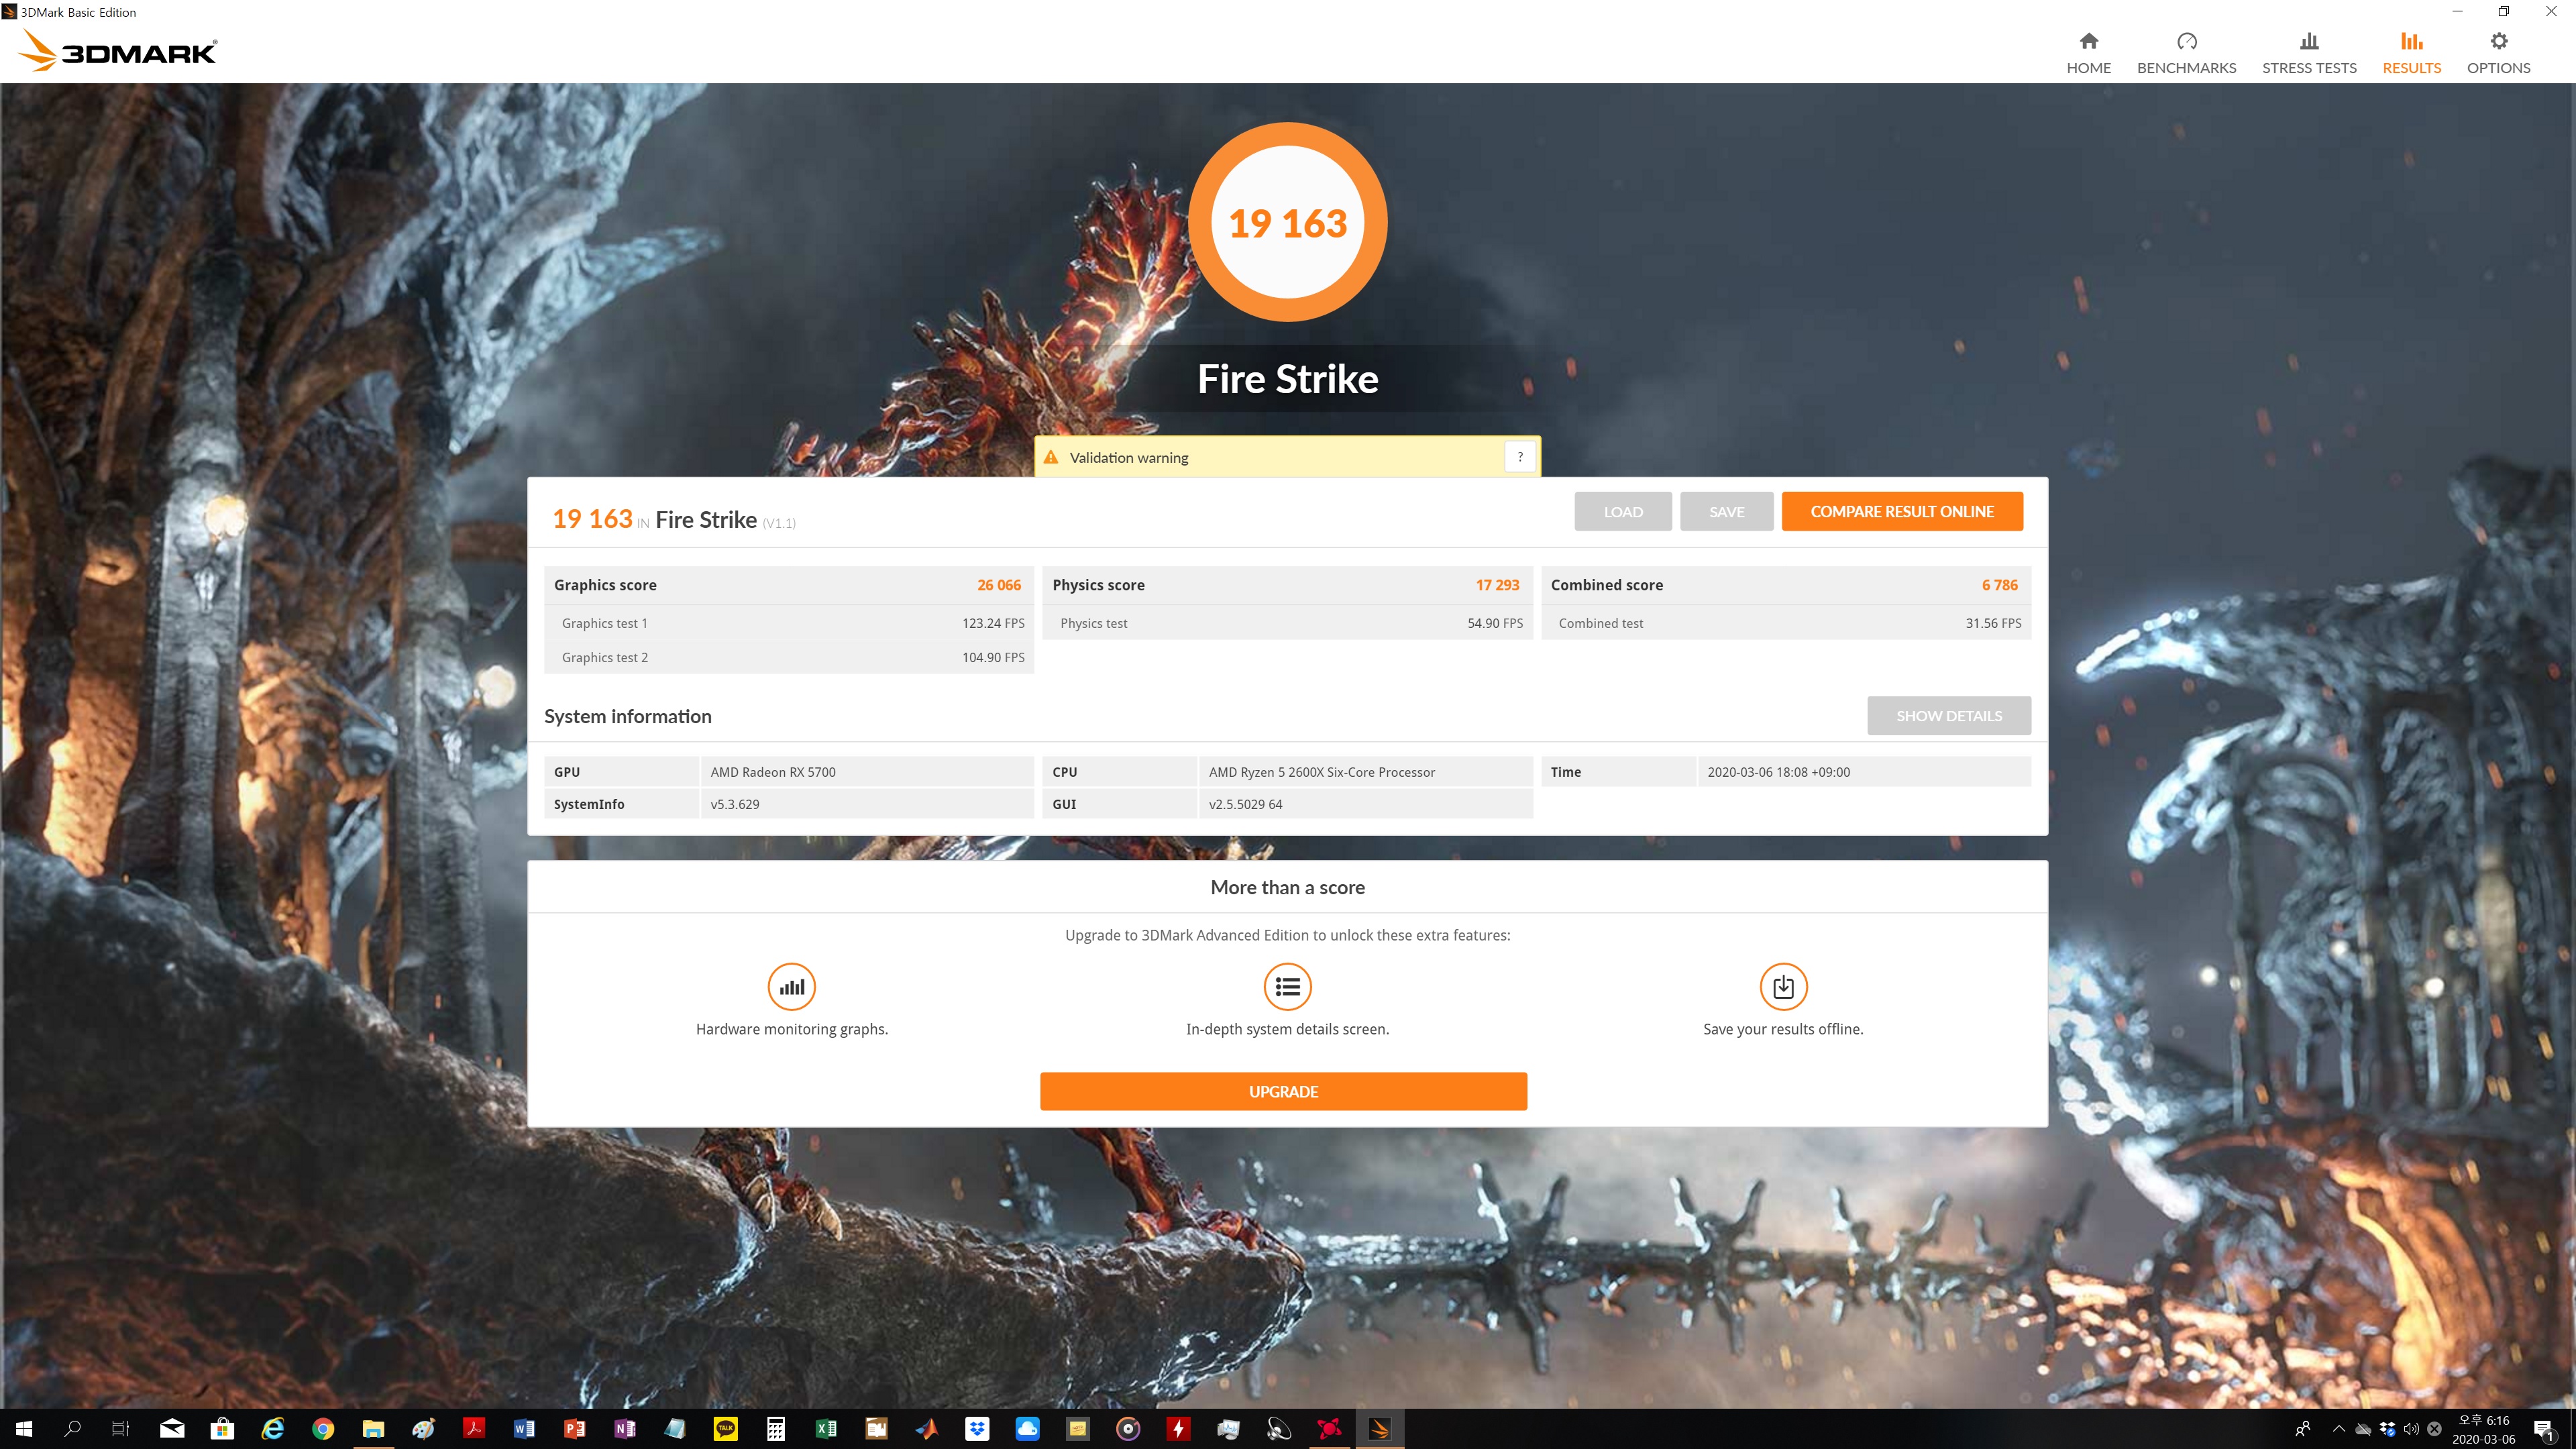
Task: Click the Results tab
Action: [x=2411, y=52]
